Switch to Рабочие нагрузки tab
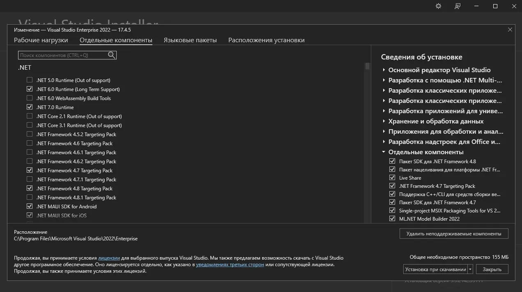Viewport: 522px width, 292px height. [x=41, y=40]
